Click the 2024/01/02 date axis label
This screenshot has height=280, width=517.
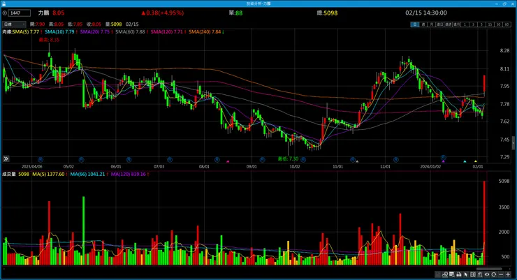pos(430,167)
